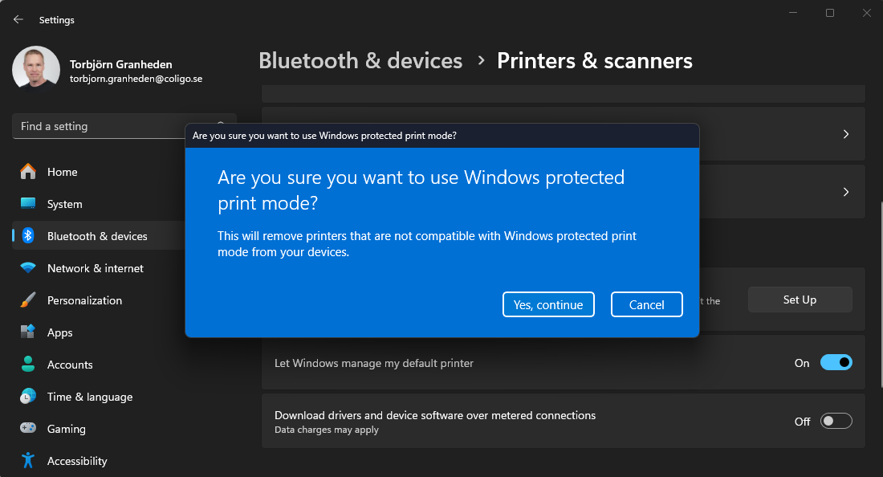The height and width of the screenshot is (477, 883).
Task: Click the Personalization paintbrush icon
Action: click(27, 300)
